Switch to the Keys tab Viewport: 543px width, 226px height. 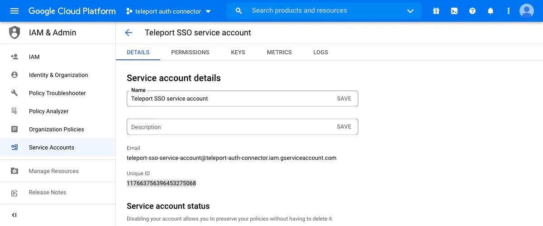[238, 52]
